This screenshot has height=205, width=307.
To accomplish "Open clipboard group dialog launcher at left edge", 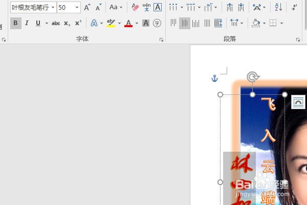I will tap(4, 40).
